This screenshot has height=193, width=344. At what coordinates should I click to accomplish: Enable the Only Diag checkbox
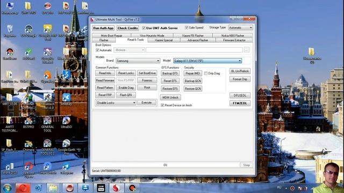click(206, 73)
